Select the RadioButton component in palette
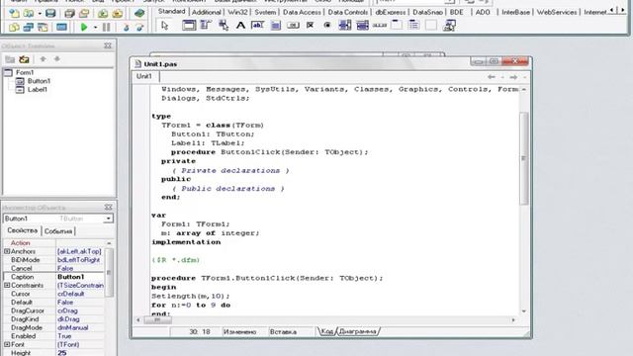Image resolution: width=633 pixels, height=356 pixels. 327,26
